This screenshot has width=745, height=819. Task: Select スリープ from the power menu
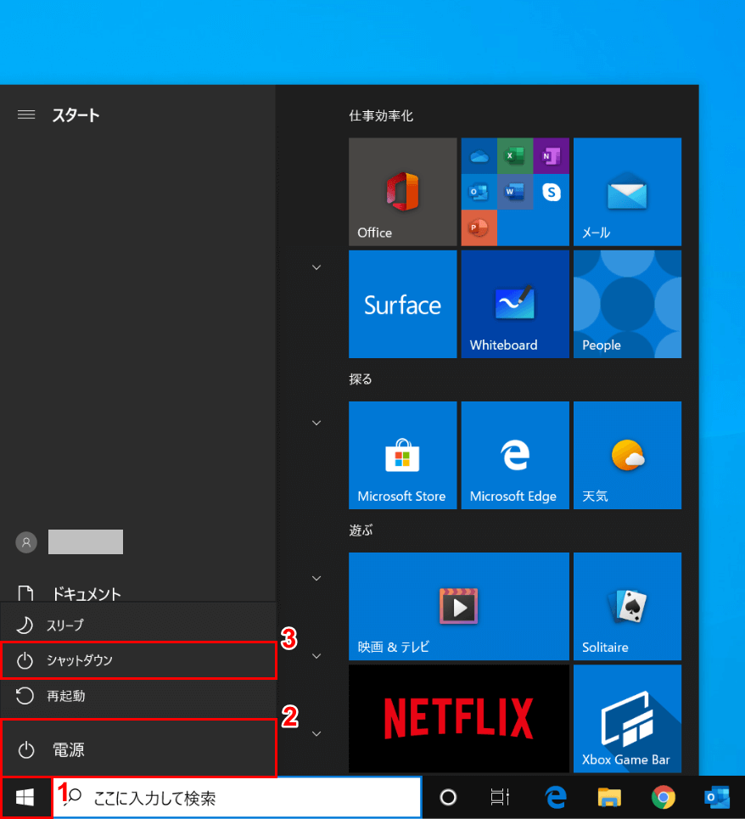[x=139, y=625]
